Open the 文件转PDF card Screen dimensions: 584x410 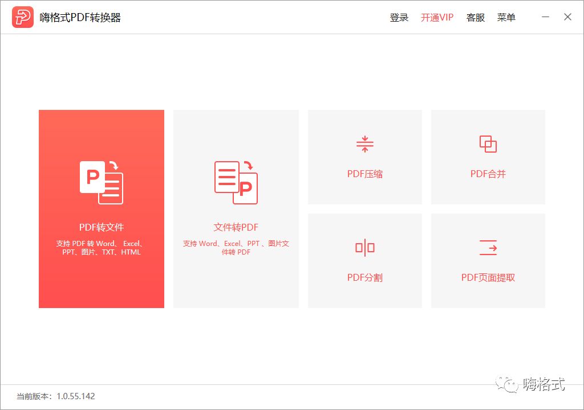click(x=236, y=208)
